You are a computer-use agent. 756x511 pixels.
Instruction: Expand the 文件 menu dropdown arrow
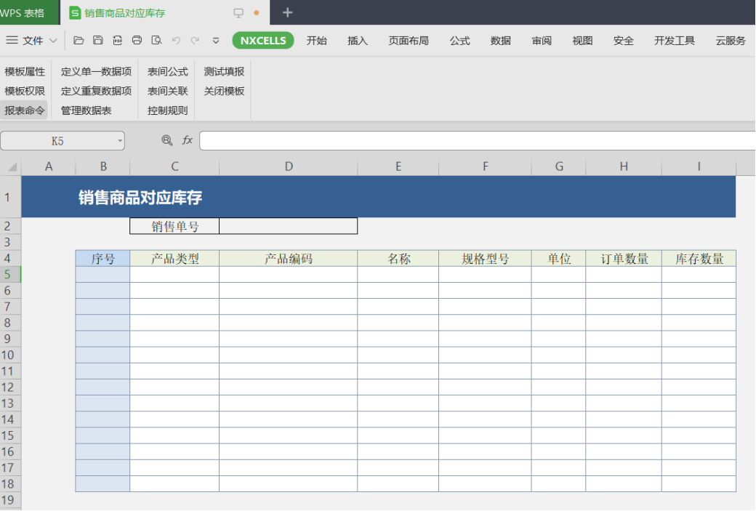[53, 41]
